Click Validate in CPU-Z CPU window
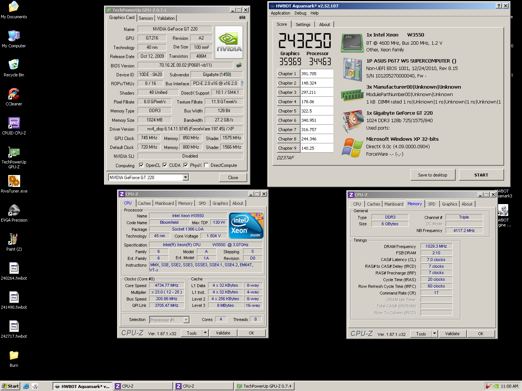 (x=223, y=333)
